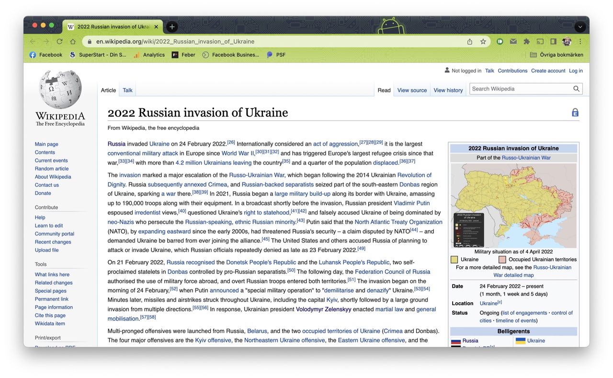
Task: Select View history
Action: [448, 90]
